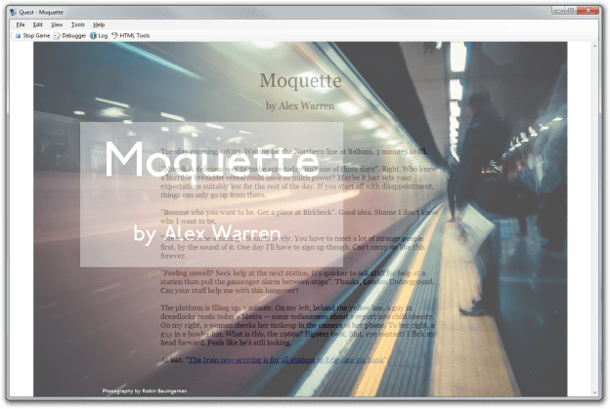Screen dimensions: 610x409
Task: Click the HTML Tools icon
Action: pos(114,36)
